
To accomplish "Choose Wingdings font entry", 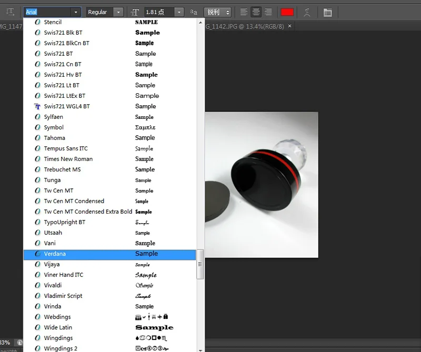I will coord(109,338).
